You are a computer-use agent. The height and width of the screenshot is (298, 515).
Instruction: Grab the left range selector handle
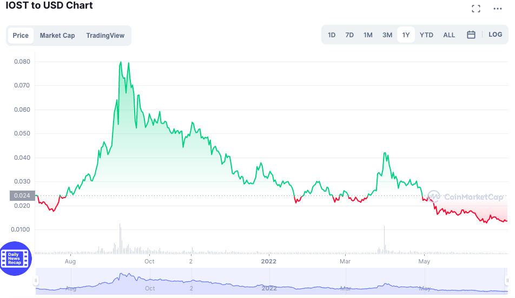pos(36,281)
